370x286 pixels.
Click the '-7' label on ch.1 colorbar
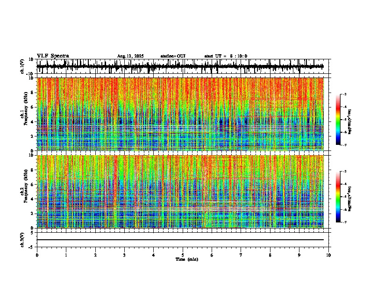344,145
